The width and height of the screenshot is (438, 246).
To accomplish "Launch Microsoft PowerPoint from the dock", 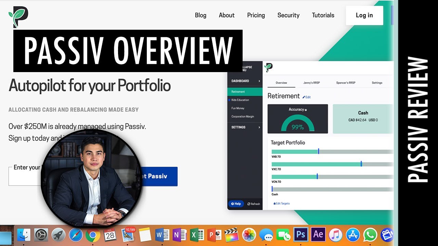I will (214, 235).
